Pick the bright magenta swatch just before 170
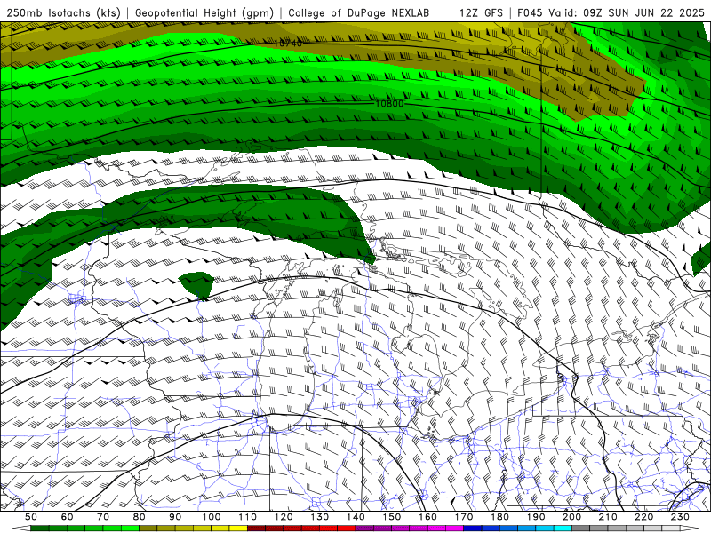The width and height of the screenshot is (711, 533). 455,529
